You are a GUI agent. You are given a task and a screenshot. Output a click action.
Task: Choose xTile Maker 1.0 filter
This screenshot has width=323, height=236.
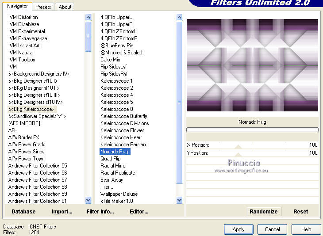point(117,201)
